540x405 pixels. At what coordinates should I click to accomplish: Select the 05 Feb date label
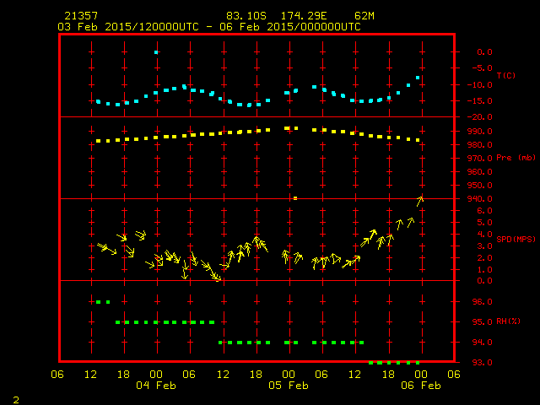[x=288, y=386]
